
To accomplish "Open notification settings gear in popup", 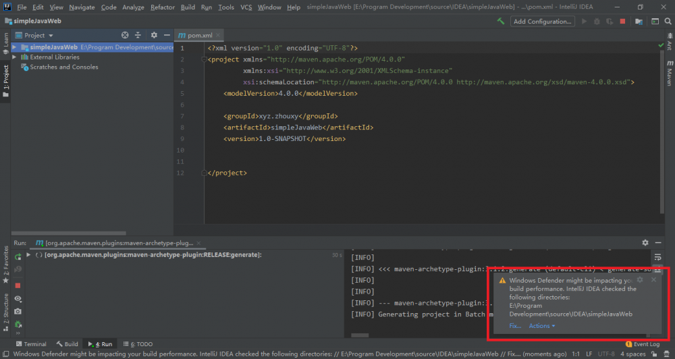I will tap(640, 280).
